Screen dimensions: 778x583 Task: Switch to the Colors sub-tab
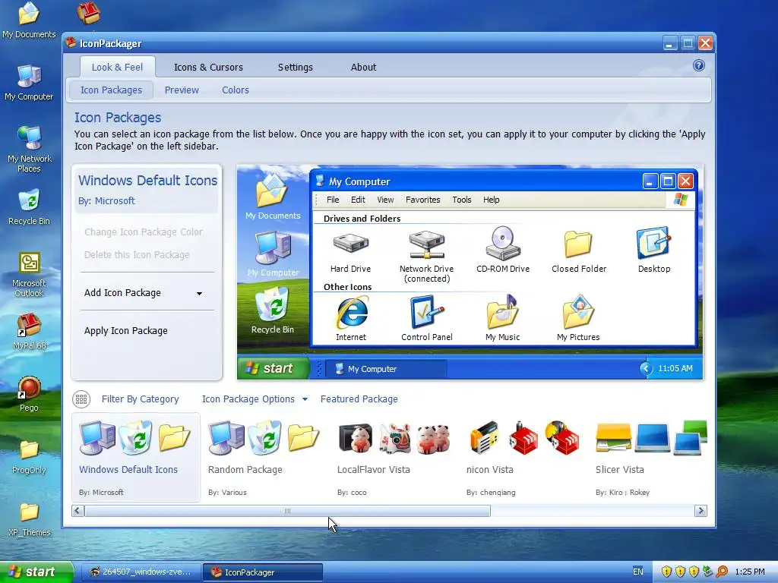pos(236,90)
